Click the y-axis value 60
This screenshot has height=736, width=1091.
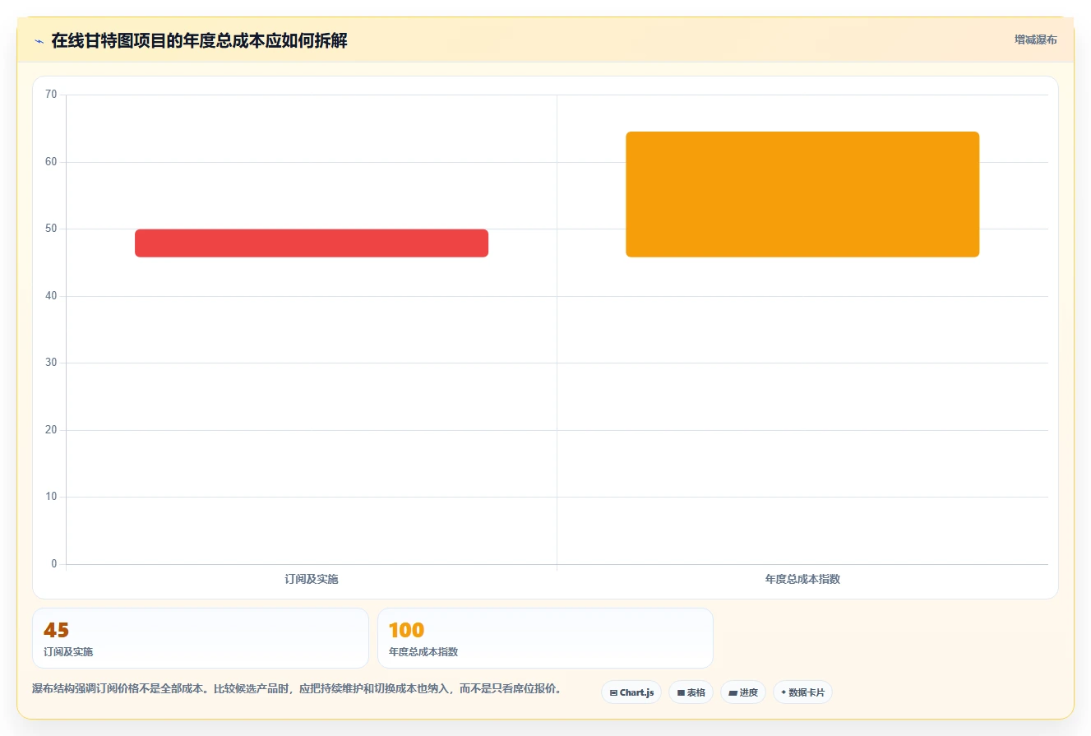point(51,162)
